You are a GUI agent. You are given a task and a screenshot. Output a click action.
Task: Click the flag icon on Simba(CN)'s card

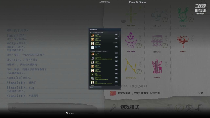140,63
